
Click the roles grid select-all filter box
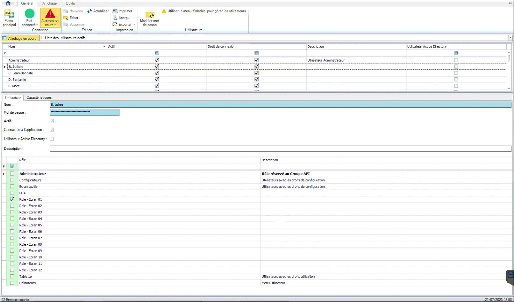(12, 166)
